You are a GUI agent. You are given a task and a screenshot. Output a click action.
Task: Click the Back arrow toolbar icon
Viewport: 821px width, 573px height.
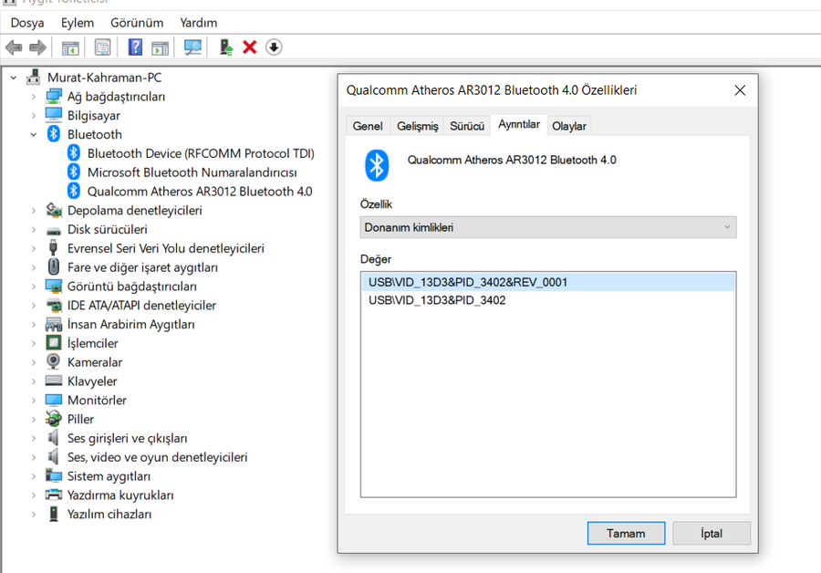(x=14, y=47)
